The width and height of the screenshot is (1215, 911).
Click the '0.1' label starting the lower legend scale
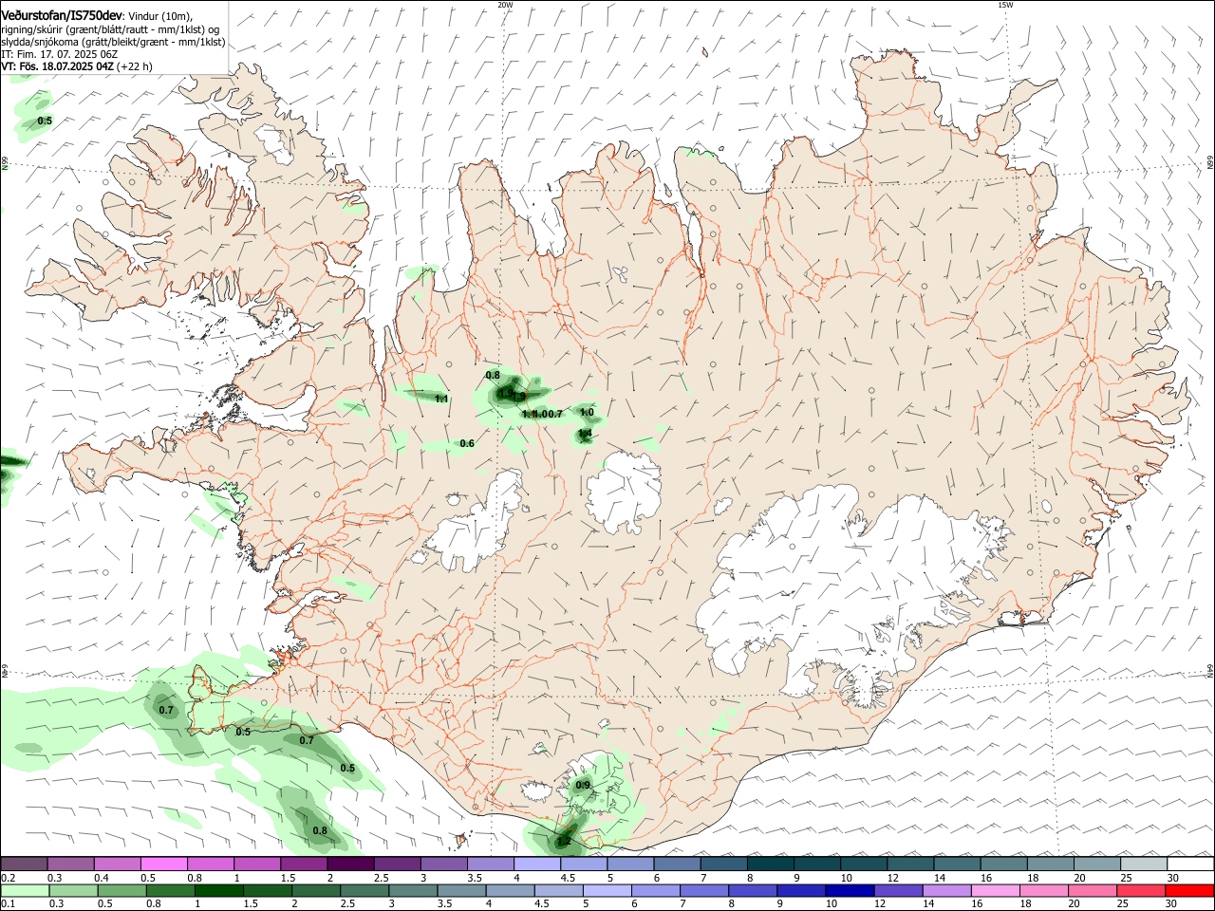pyautogui.click(x=9, y=904)
